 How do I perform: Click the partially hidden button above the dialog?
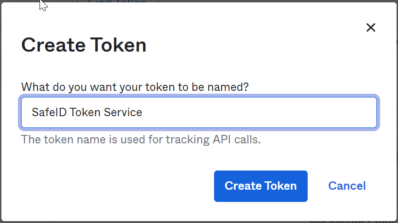(x=117, y=1)
